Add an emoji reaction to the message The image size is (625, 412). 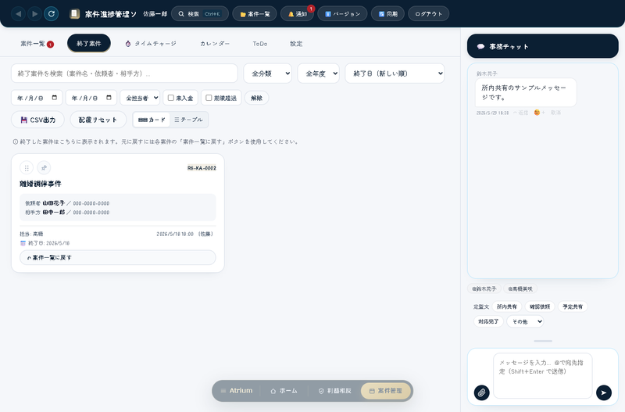(x=539, y=113)
